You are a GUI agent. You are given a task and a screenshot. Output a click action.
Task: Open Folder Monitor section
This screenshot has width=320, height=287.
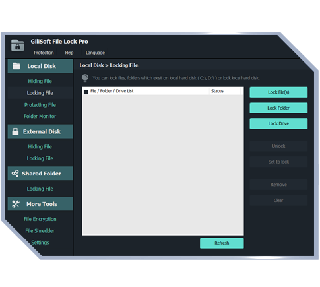click(x=40, y=116)
